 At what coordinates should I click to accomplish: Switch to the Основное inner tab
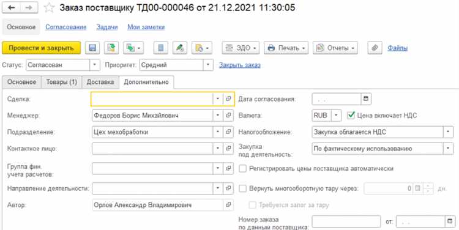click(x=21, y=82)
